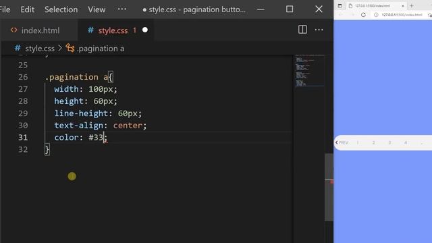432x243 pixels.
Task: Open the File menu
Action: 5,9
